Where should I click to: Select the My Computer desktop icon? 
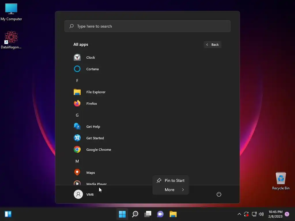[x=11, y=12]
